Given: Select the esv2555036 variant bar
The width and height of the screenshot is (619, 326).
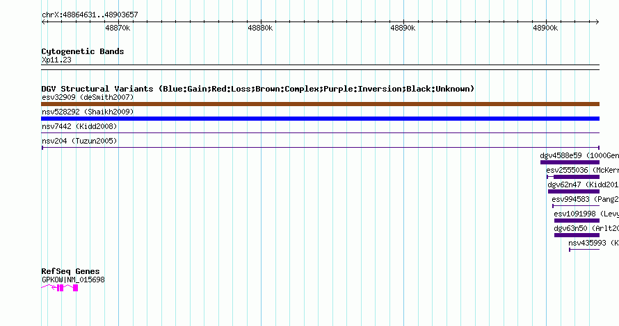Looking at the screenshot, I should pos(573,177).
